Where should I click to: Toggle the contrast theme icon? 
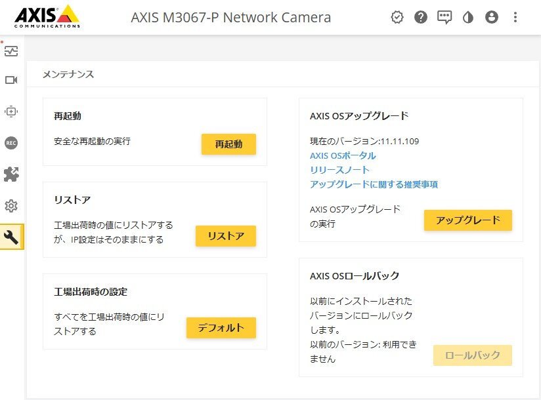(x=468, y=18)
